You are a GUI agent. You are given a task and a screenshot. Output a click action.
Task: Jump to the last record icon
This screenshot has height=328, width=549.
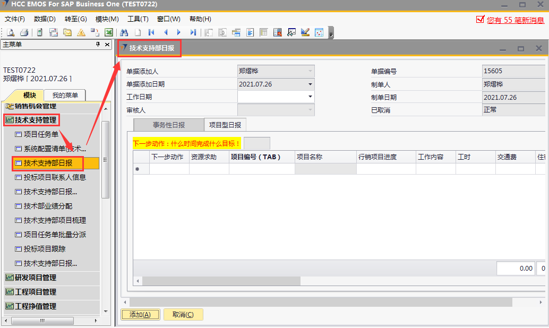pos(193,32)
